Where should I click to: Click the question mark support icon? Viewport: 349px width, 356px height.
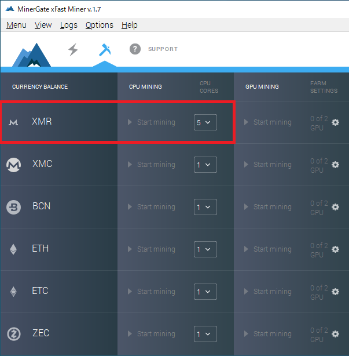click(135, 49)
